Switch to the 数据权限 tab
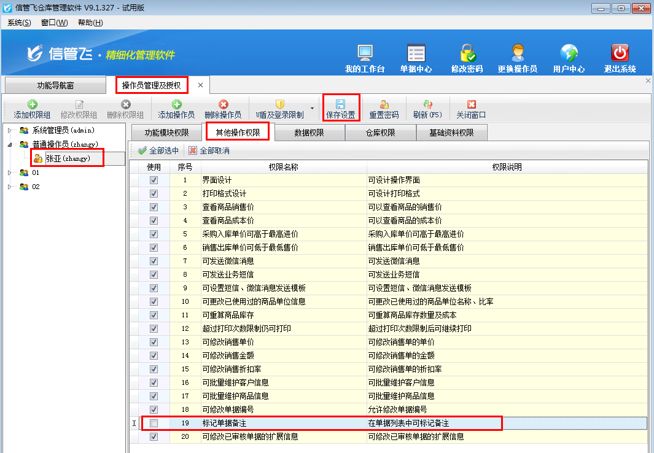Screen dimensions: 654x453 pyautogui.click(x=309, y=132)
